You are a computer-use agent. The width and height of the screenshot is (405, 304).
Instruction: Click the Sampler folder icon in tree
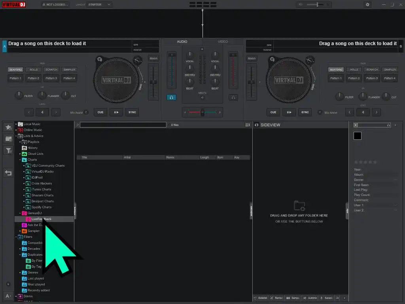(24, 231)
